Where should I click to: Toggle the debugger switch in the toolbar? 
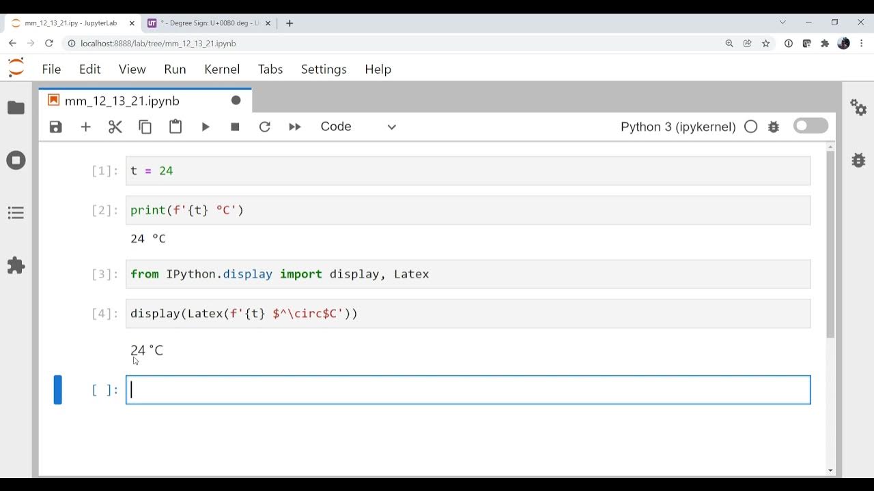tap(810, 126)
